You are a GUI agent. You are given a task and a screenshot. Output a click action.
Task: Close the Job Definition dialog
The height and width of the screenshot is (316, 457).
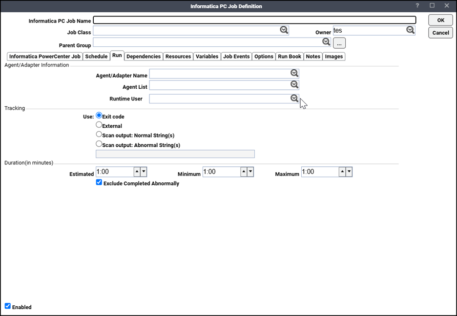pos(447,5)
